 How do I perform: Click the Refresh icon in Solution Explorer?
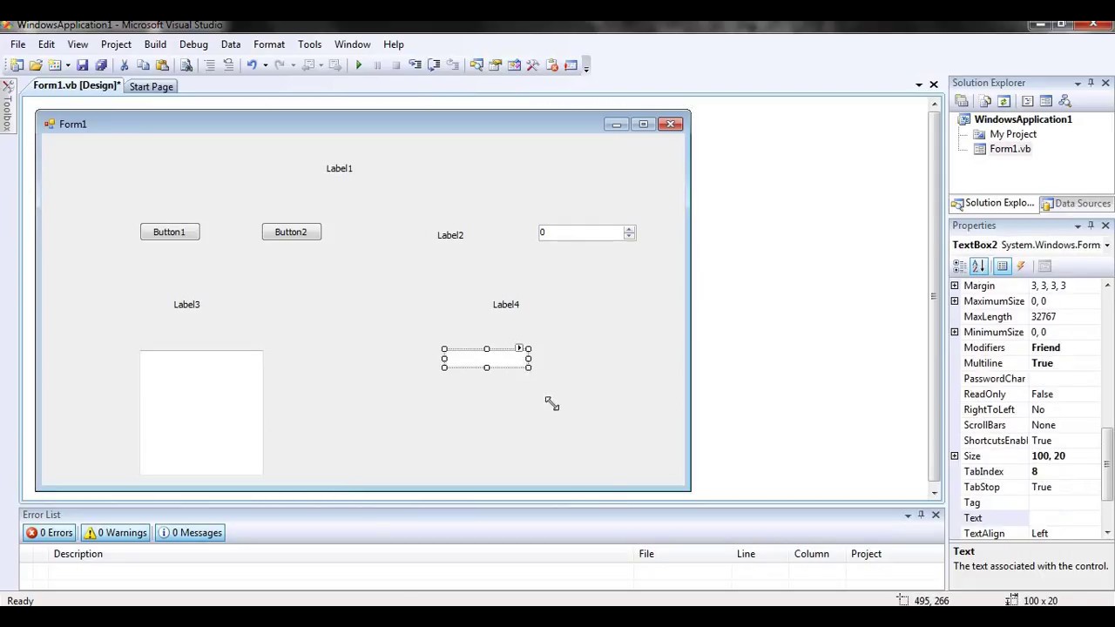[x=1003, y=101]
